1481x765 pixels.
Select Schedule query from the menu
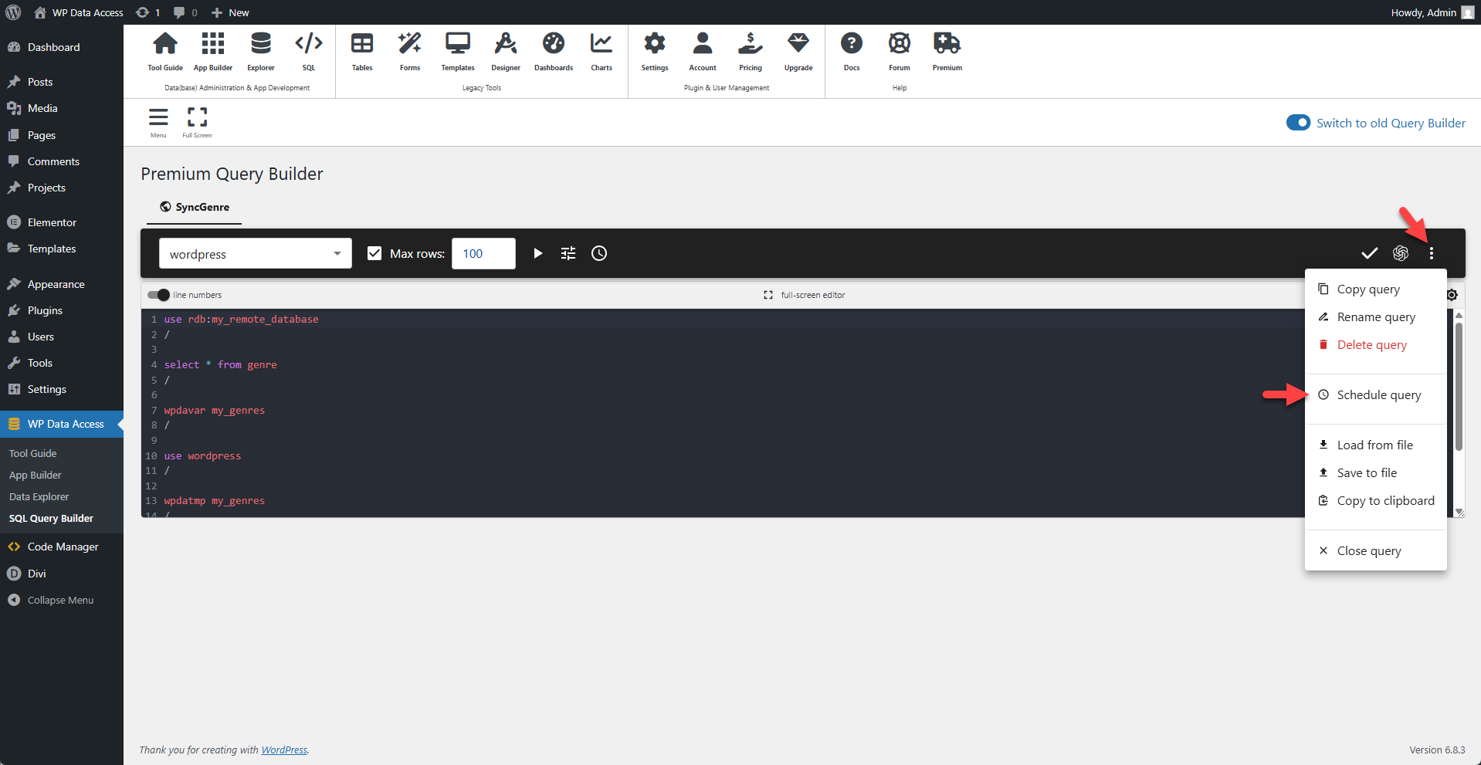[x=1378, y=395]
